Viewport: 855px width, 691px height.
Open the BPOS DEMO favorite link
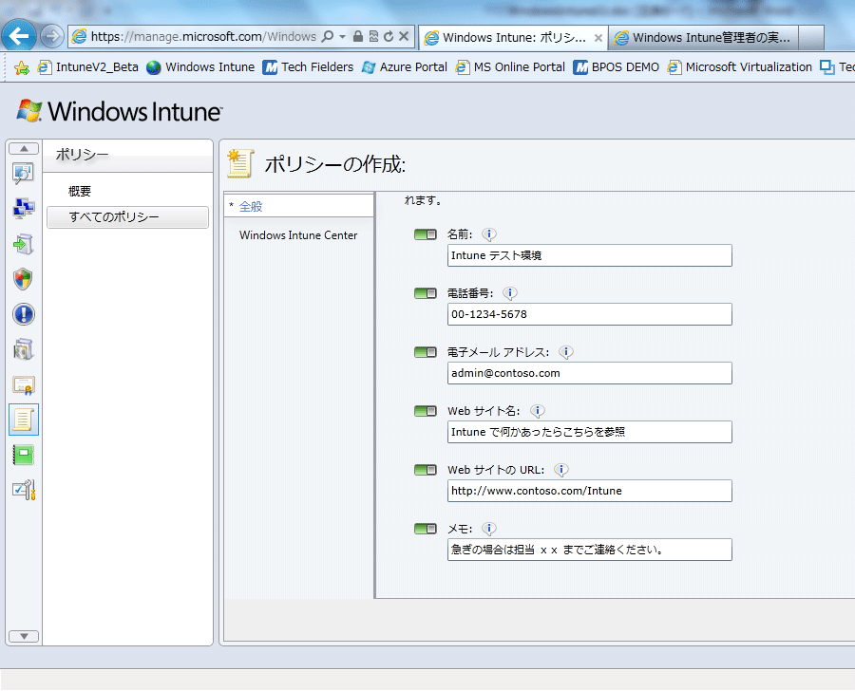[x=617, y=67]
